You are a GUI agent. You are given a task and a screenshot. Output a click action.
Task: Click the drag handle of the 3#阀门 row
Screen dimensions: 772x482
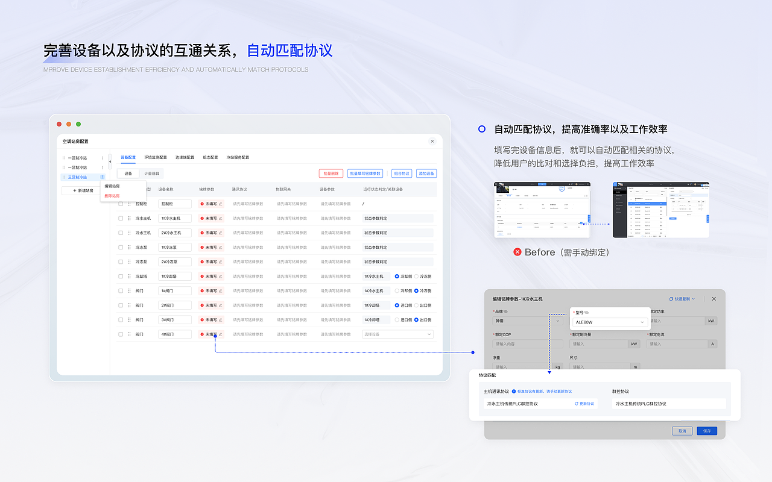(129, 320)
